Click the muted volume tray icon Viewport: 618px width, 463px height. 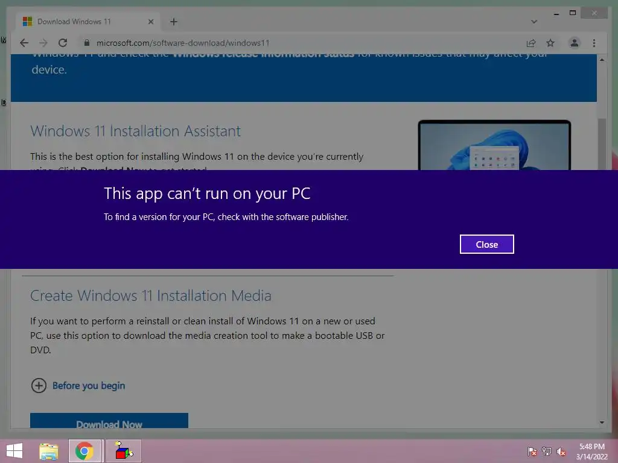[561, 451]
